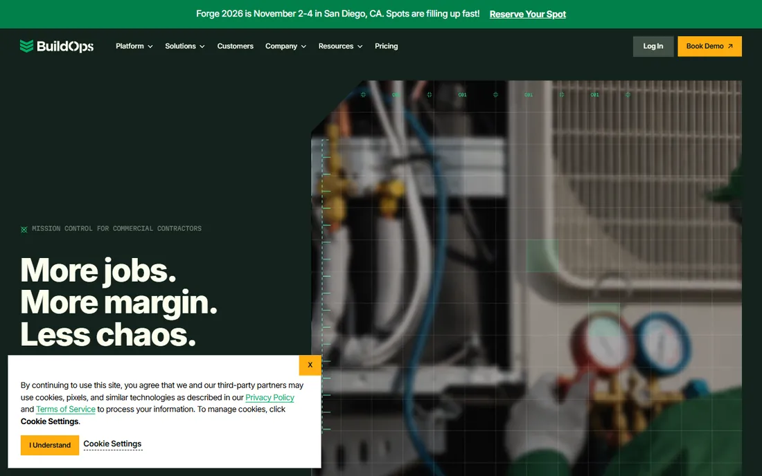
Task: Click the Book Demo button
Action: pos(709,46)
